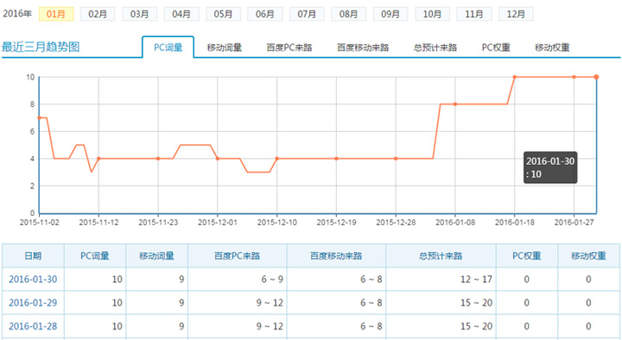Select the 08月 month button
The height and width of the screenshot is (340, 622).
coord(349,15)
